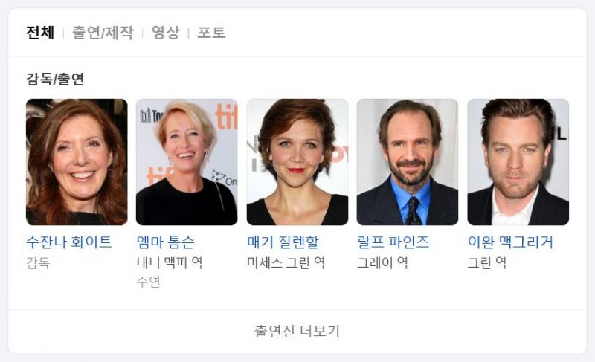Click the 그레이 역 role text
595x362 pixels.
(x=383, y=262)
